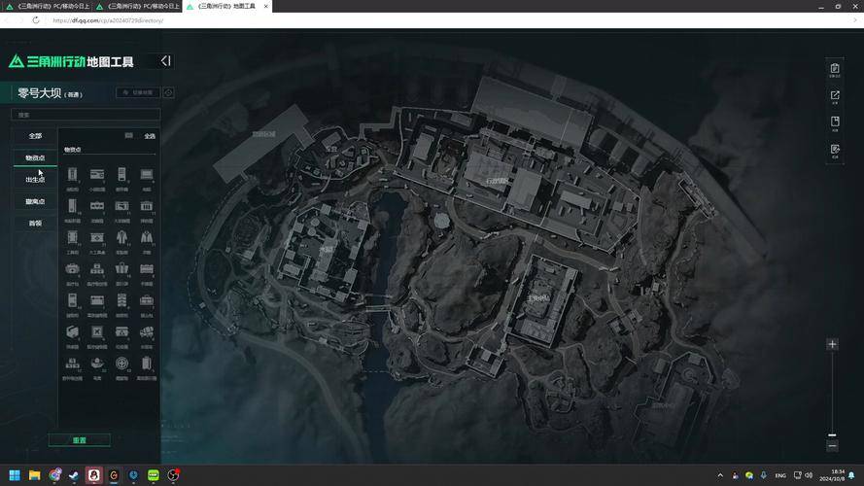Click the document page icon in right toolbar
The height and width of the screenshot is (486, 864).
click(x=835, y=122)
